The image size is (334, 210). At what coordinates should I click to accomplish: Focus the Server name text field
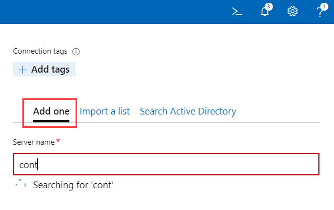(166, 164)
